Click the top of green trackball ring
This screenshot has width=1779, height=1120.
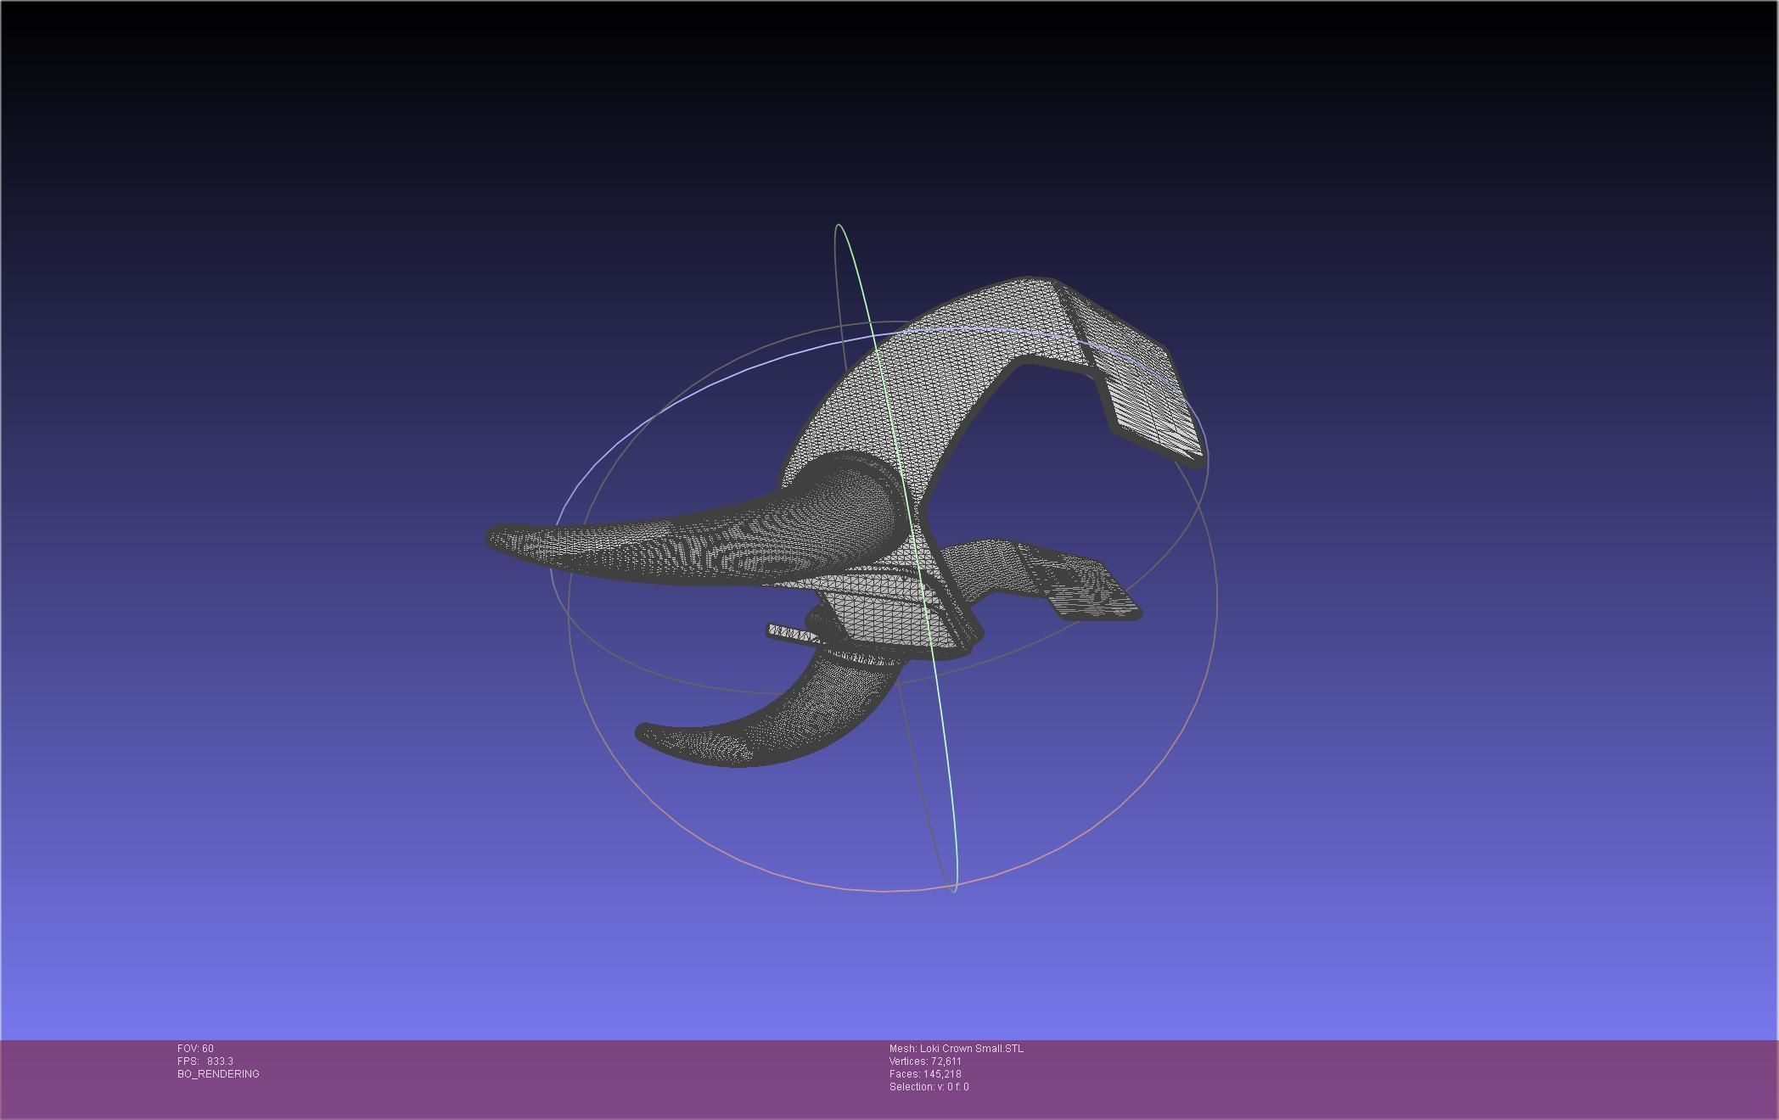[839, 226]
